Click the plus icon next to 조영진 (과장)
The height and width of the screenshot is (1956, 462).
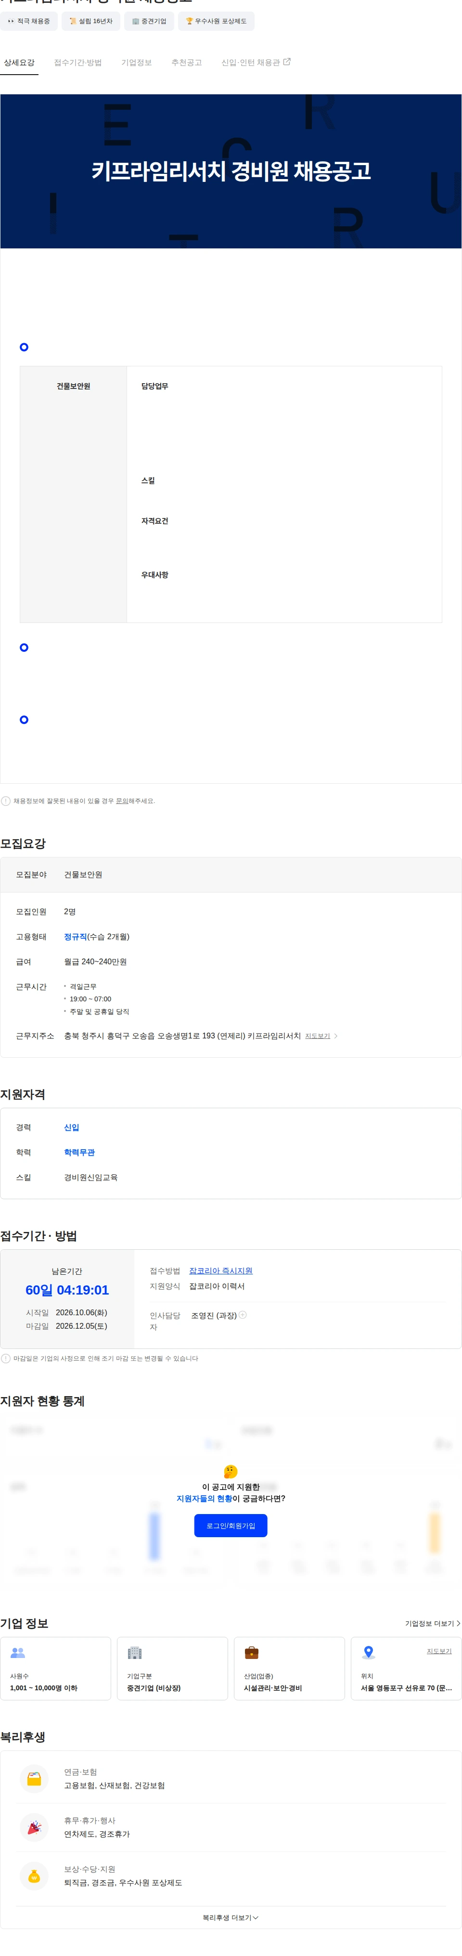[243, 1315]
